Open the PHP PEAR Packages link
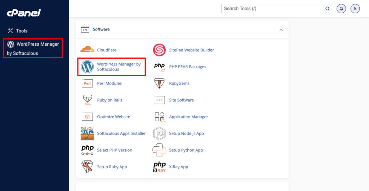 (x=187, y=67)
